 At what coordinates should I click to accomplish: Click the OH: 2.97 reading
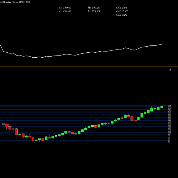pos(122,11)
